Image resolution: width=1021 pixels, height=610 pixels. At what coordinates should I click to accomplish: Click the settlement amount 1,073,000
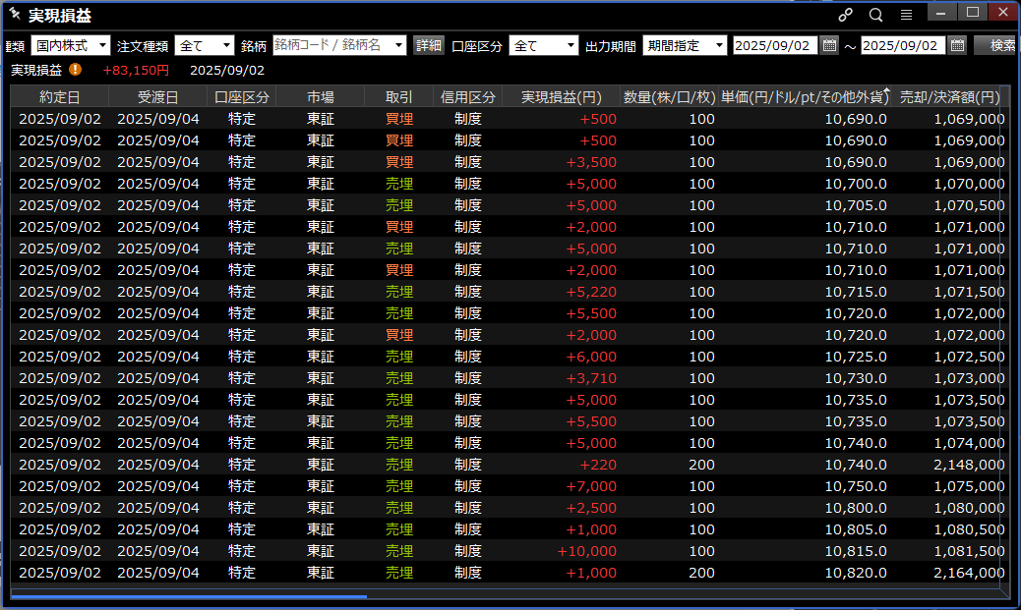coord(969,378)
